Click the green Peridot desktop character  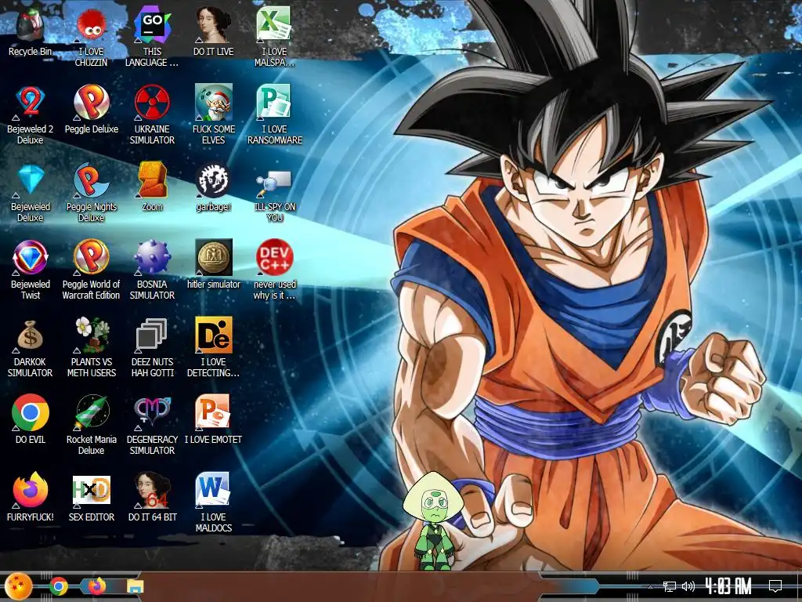coord(433,521)
